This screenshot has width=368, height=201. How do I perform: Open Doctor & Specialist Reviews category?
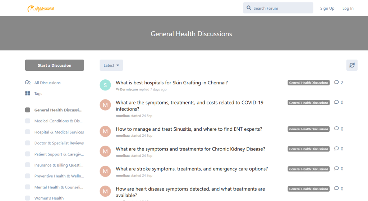coord(59,143)
